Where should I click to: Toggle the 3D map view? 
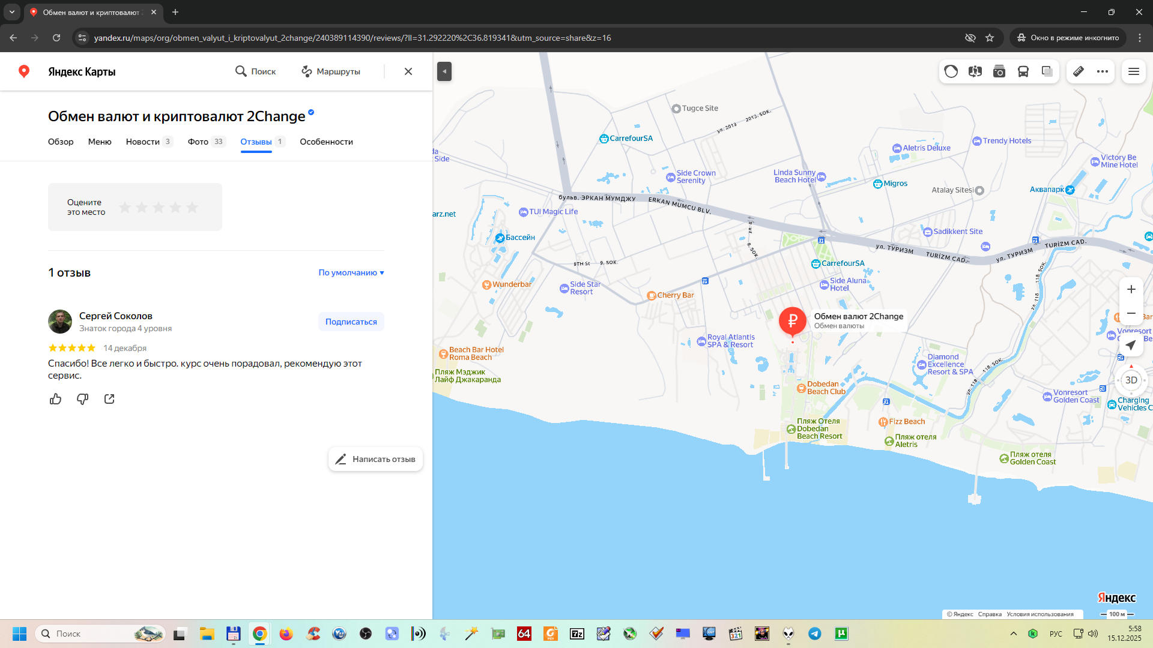click(1131, 380)
